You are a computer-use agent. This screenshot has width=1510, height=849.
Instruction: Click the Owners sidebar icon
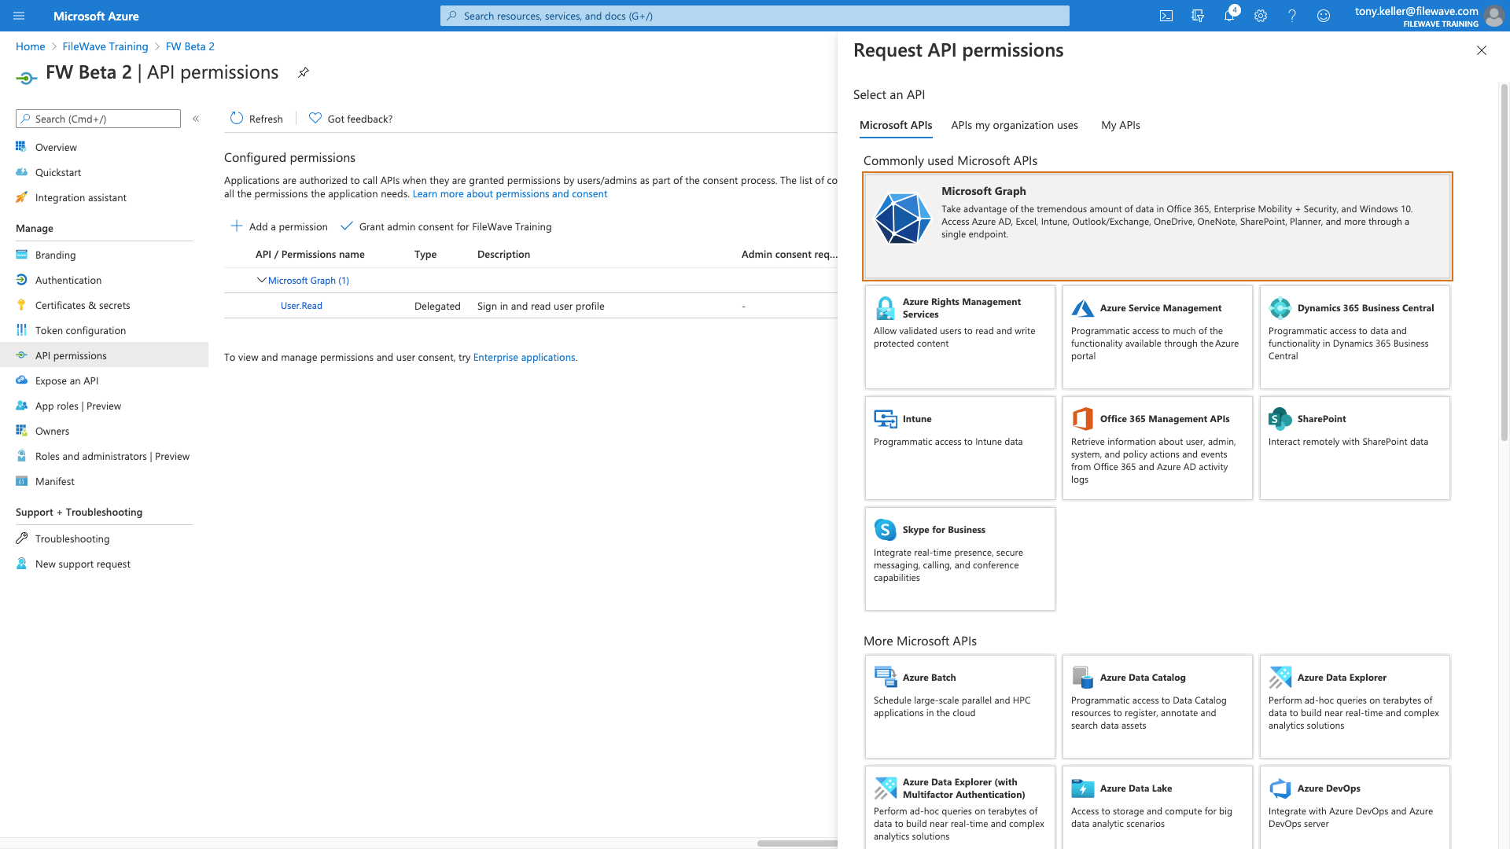click(21, 431)
